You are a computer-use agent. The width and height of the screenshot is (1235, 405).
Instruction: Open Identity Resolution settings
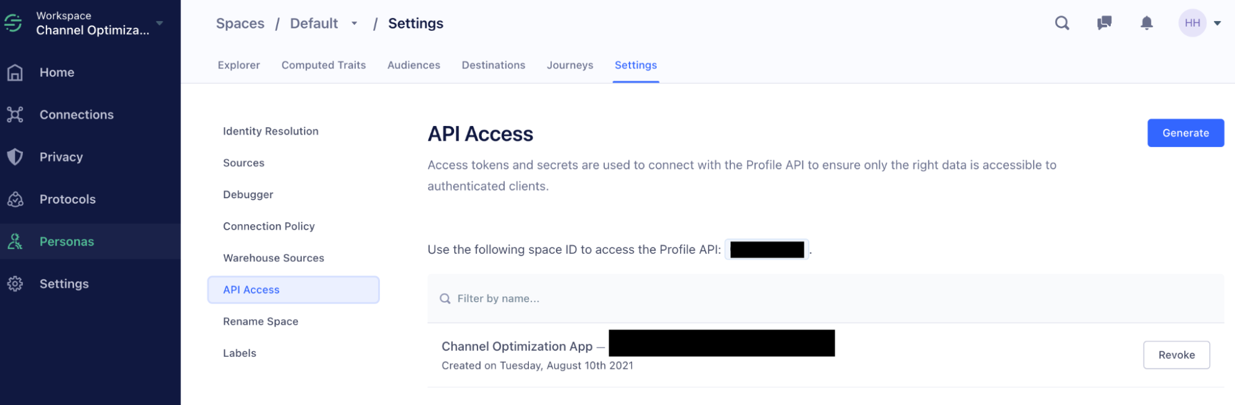pyautogui.click(x=271, y=132)
